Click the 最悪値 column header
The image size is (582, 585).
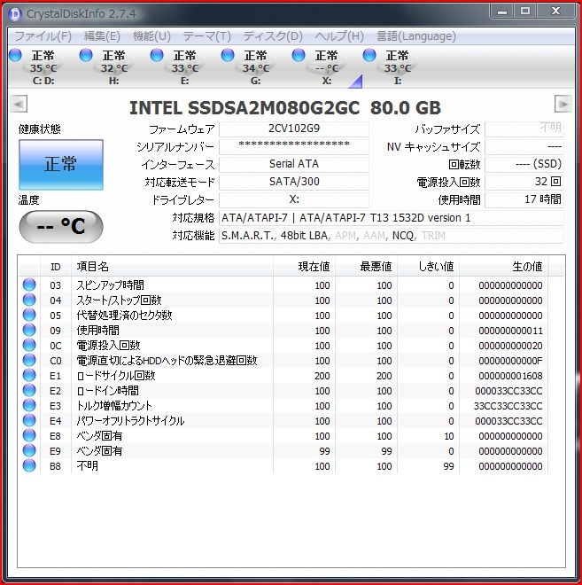(366, 267)
